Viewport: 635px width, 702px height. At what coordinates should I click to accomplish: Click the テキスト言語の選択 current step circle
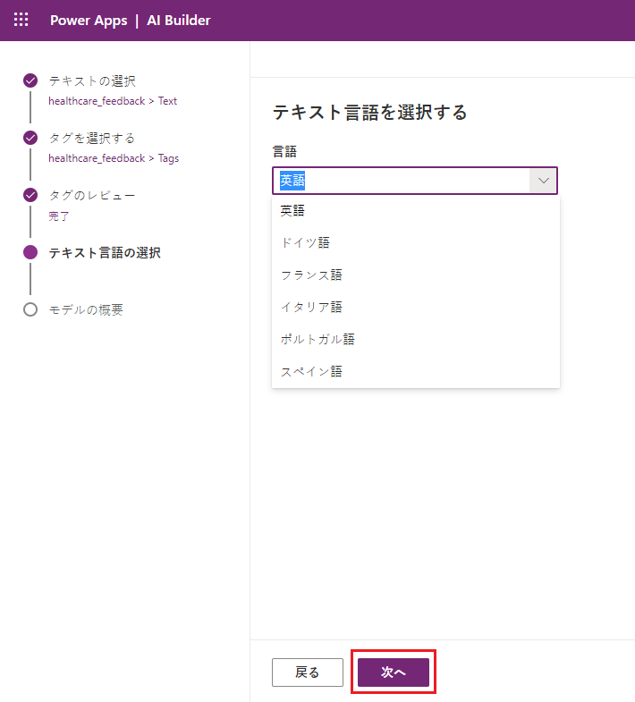pyautogui.click(x=30, y=252)
